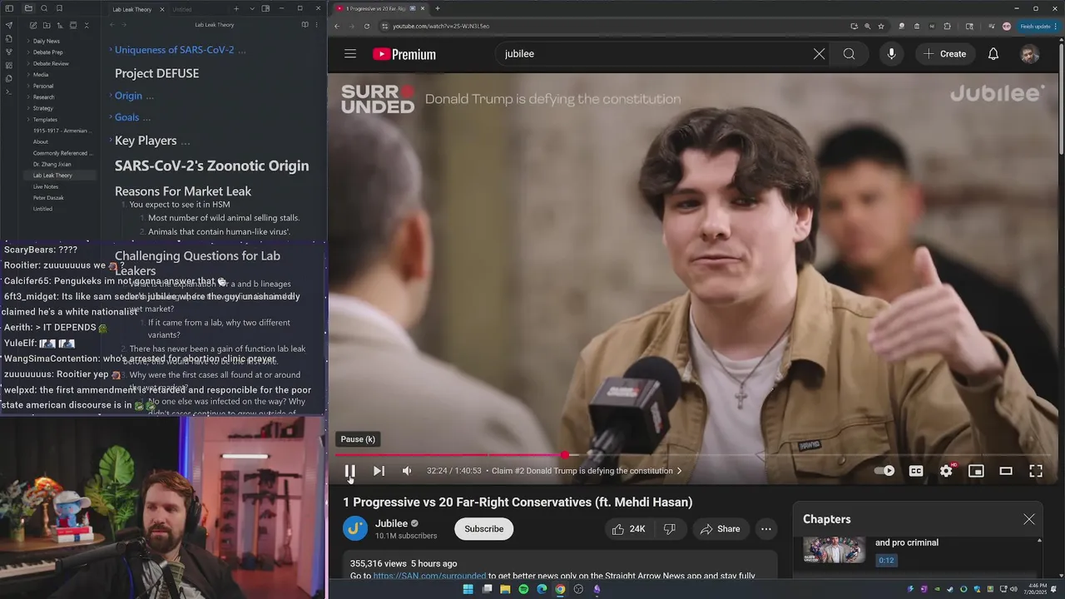This screenshot has width=1065, height=599.
Task: Click the red video progress scrubber
Action: tap(565, 455)
